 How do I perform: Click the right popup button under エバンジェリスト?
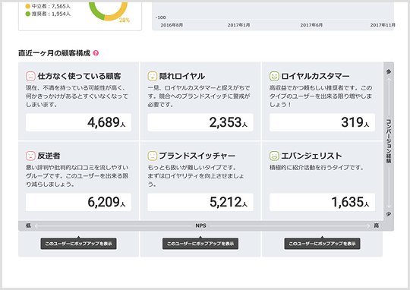[322, 244]
